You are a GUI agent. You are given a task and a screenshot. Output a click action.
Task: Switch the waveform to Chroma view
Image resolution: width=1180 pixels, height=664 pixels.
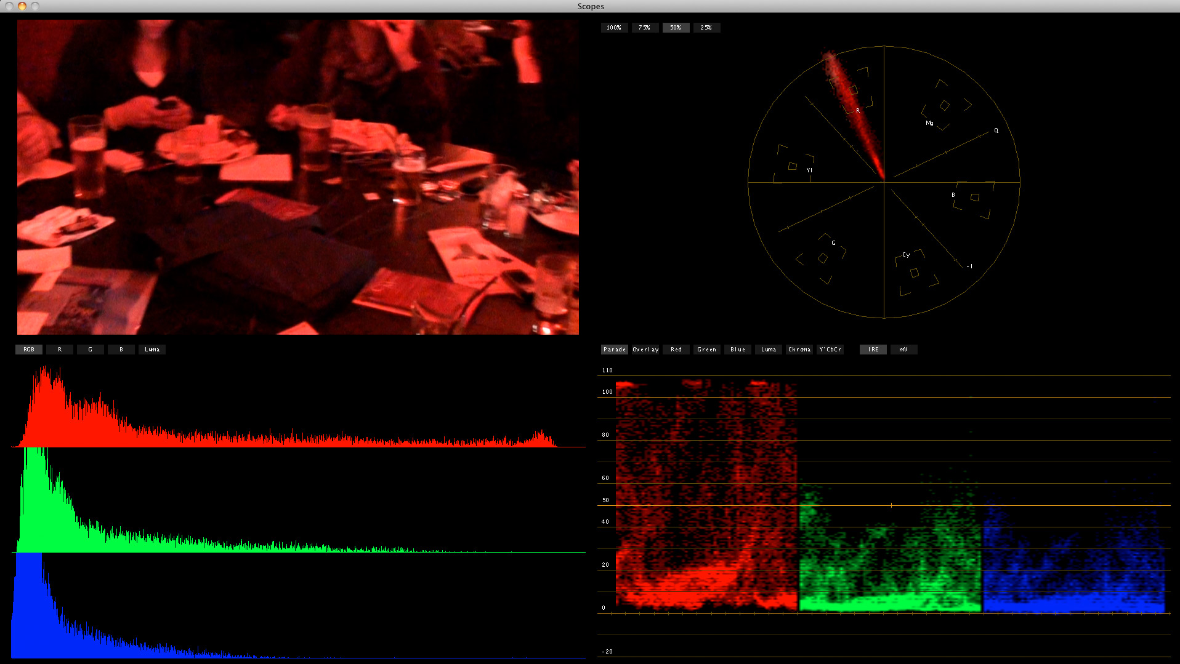pyautogui.click(x=799, y=350)
